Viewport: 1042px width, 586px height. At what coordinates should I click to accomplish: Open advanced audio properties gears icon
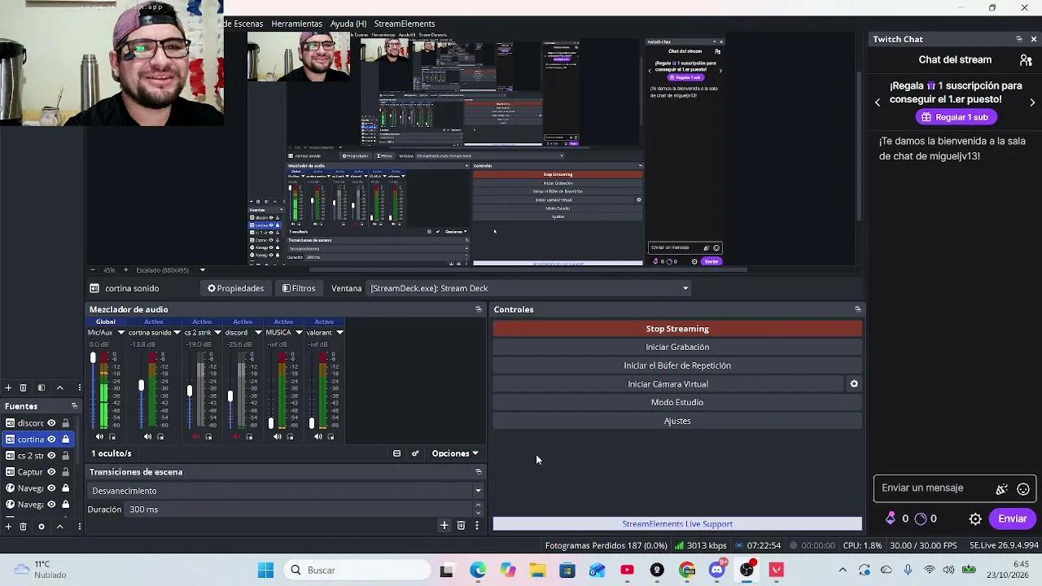point(415,453)
